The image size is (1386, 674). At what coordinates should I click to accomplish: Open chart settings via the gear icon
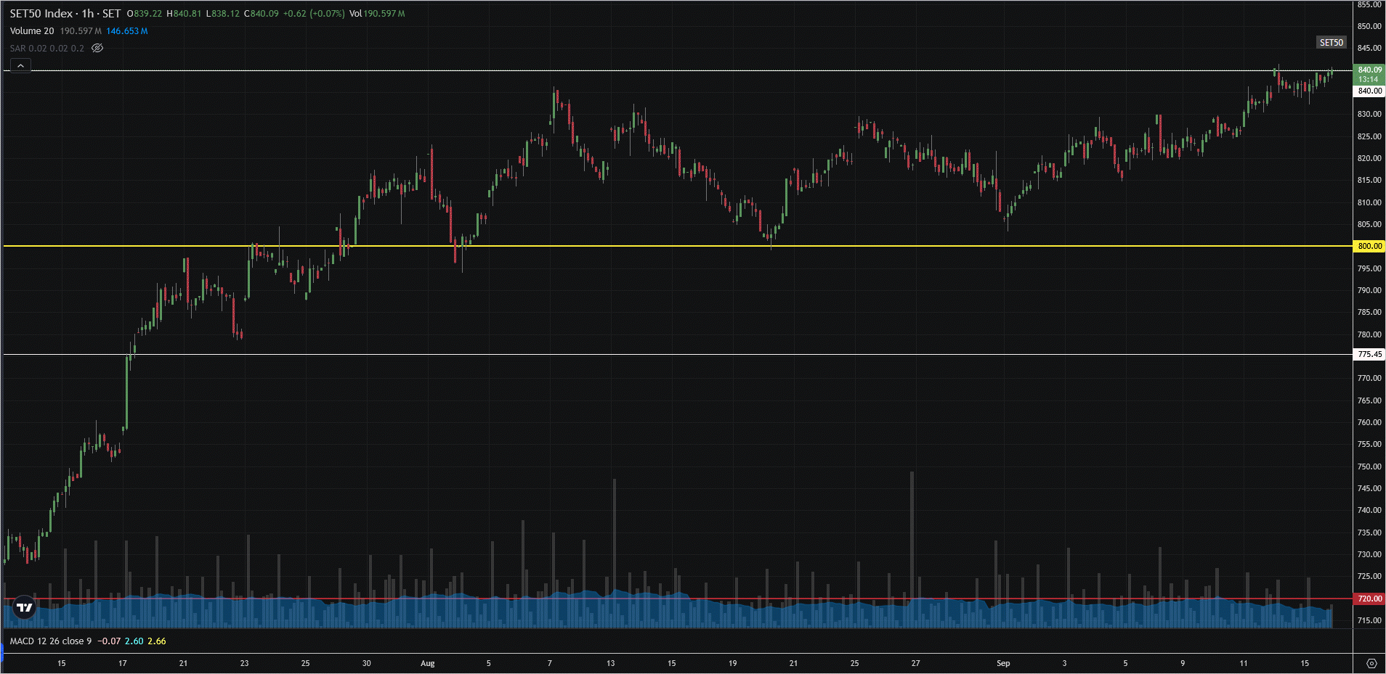(x=1371, y=663)
